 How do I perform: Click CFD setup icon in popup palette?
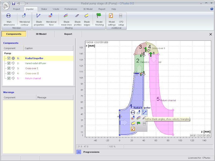pos(144,123)
